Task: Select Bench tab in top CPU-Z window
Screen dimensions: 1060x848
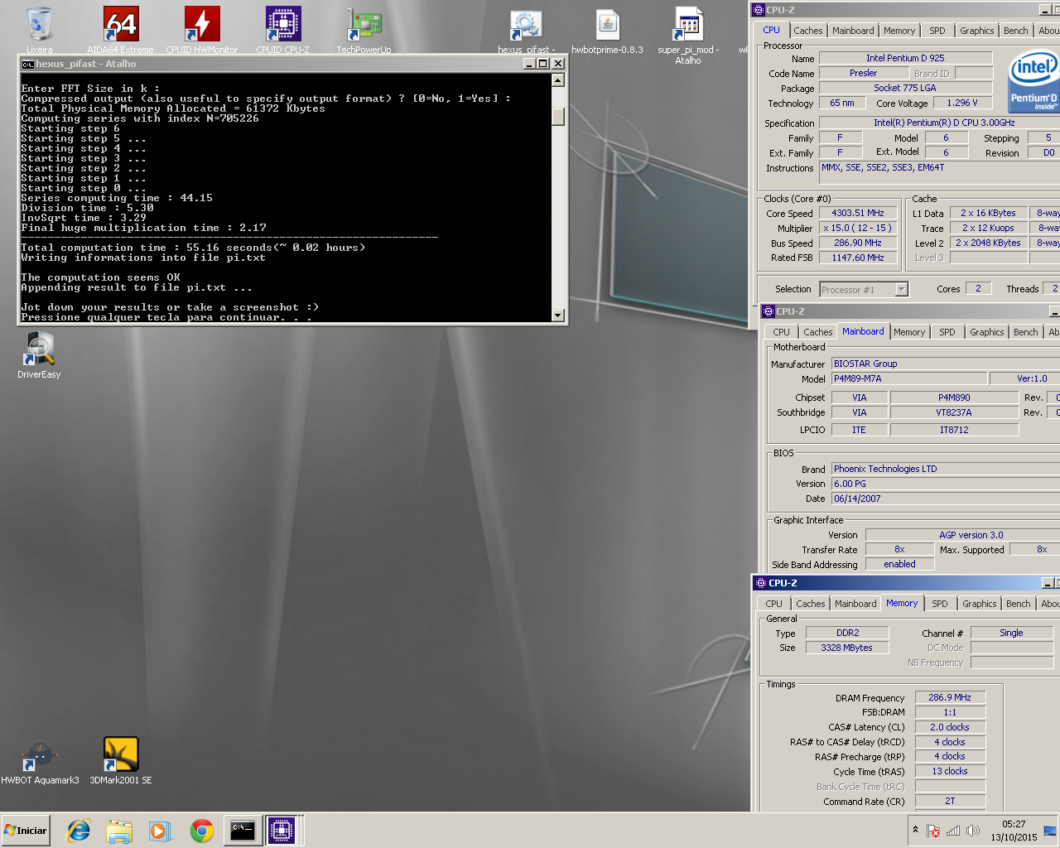Action: 1016,31
